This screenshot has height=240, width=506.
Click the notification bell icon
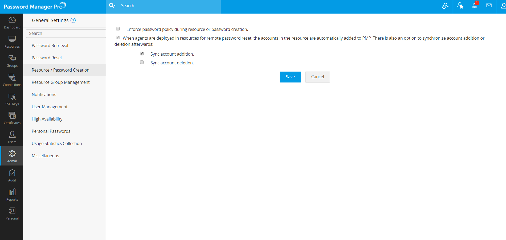pyautogui.click(x=474, y=6)
